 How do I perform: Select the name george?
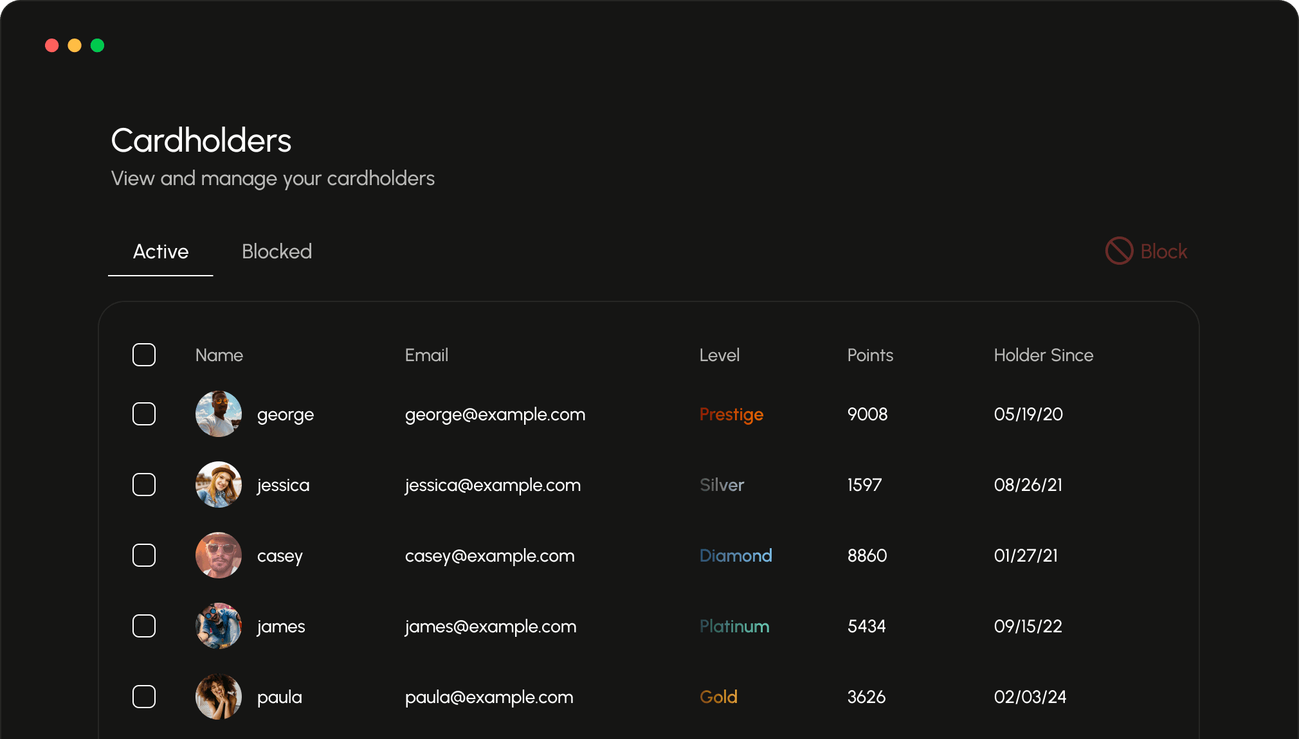point(286,415)
